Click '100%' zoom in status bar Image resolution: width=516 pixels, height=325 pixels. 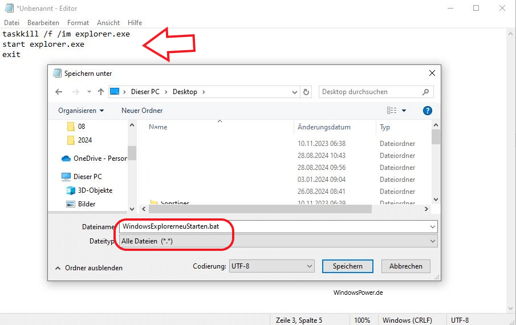pyautogui.click(x=362, y=320)
